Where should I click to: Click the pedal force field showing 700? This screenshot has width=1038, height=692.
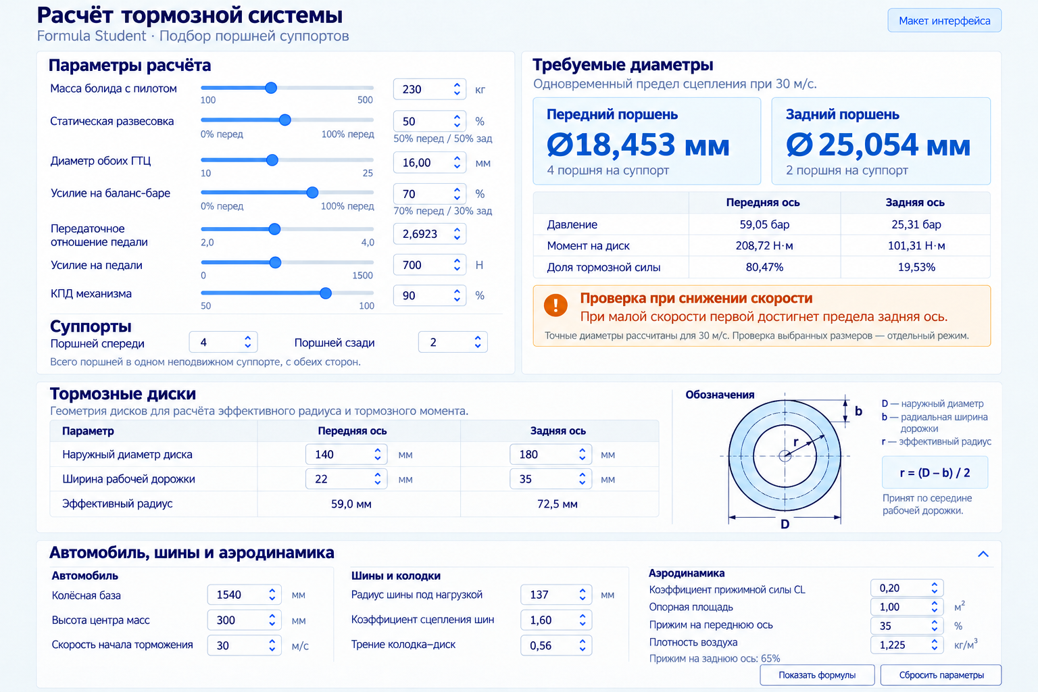[x=430, y=265]
